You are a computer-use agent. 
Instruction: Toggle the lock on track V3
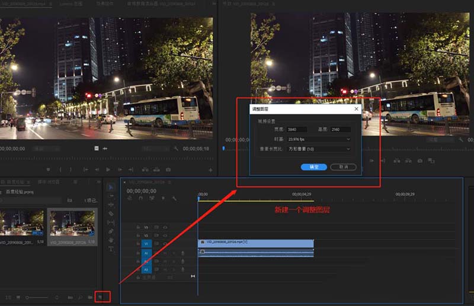coord(139,227)
